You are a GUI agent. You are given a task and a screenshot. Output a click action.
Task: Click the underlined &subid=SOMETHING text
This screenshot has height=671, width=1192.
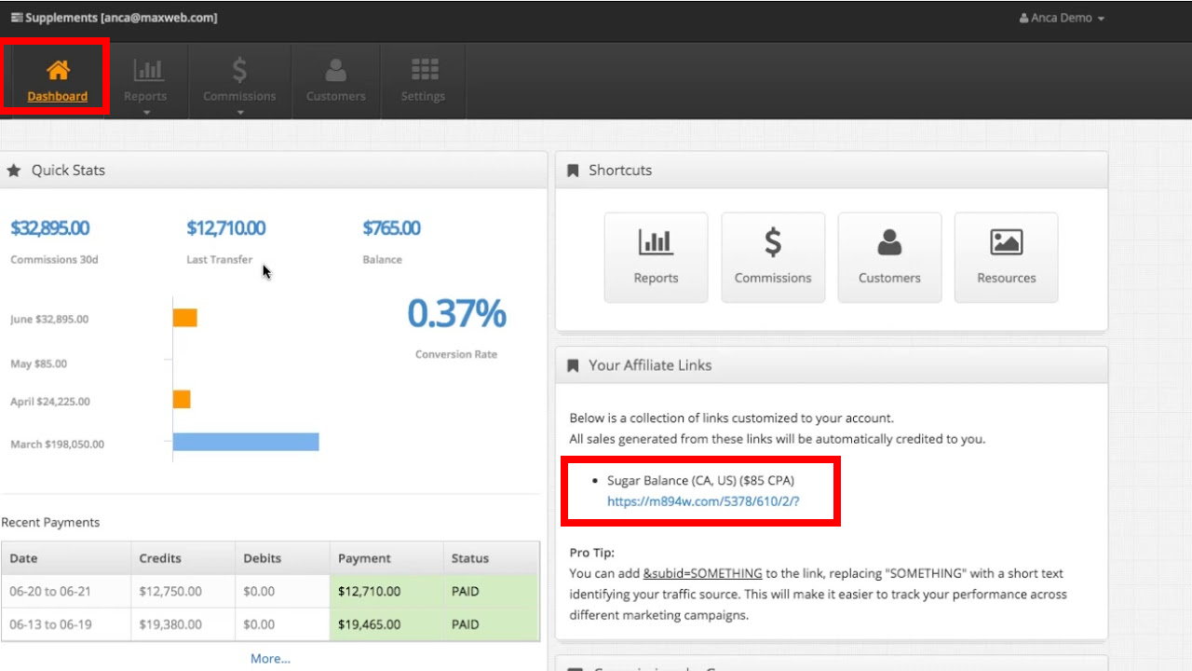point(702,573)
